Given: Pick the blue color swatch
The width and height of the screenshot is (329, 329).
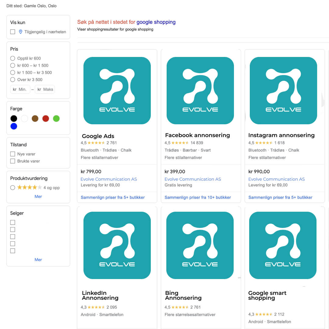Looking at the screenshot, I should 14,126.
